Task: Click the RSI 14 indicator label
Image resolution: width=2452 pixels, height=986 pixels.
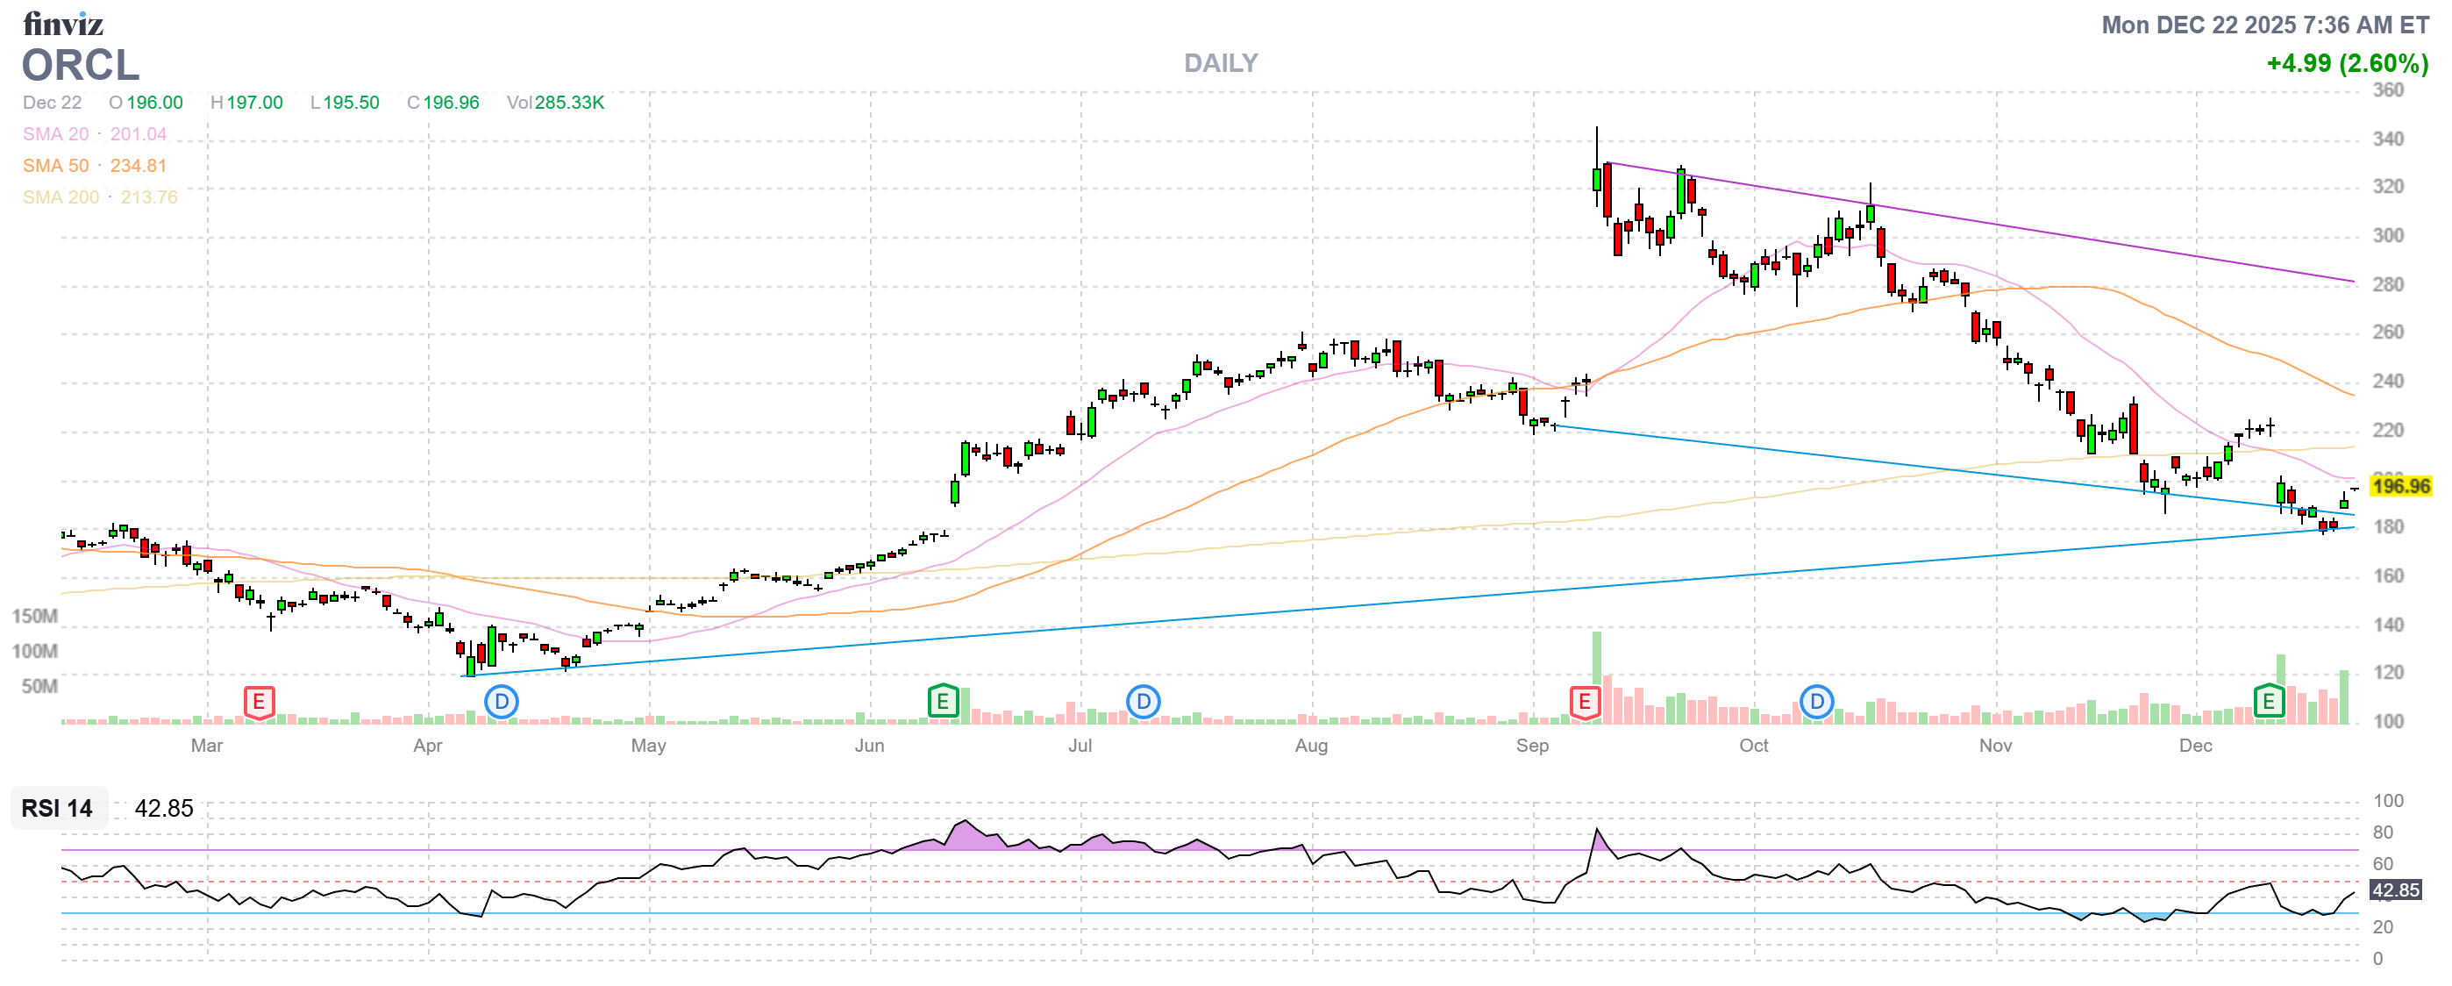Action: coord(57,808)
